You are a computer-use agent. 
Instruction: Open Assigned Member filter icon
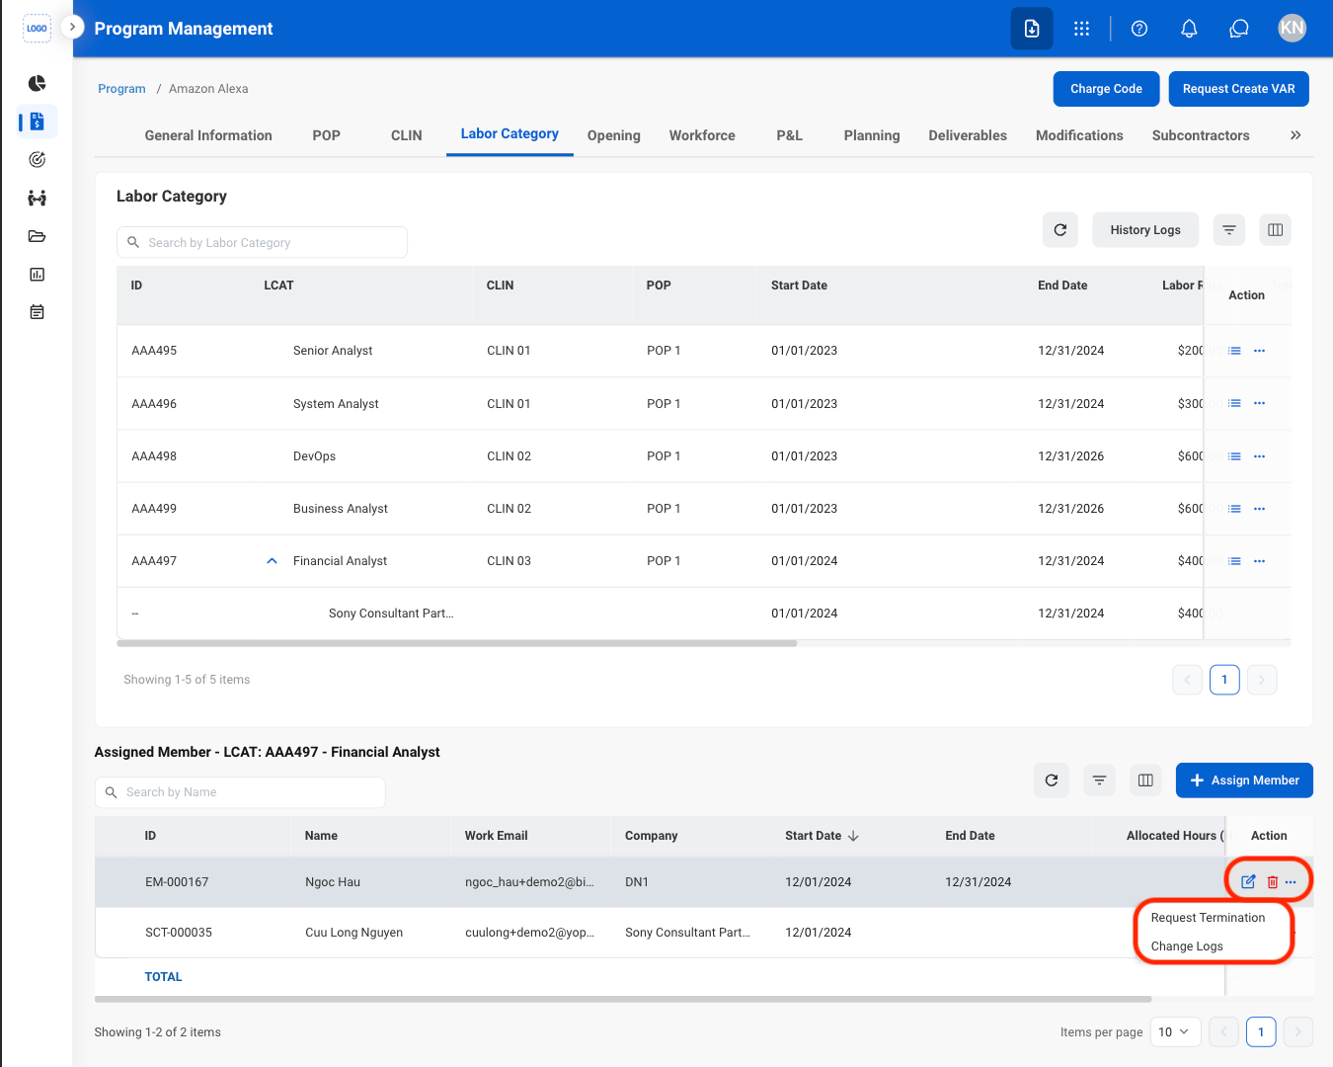(x=1099, y=780)
